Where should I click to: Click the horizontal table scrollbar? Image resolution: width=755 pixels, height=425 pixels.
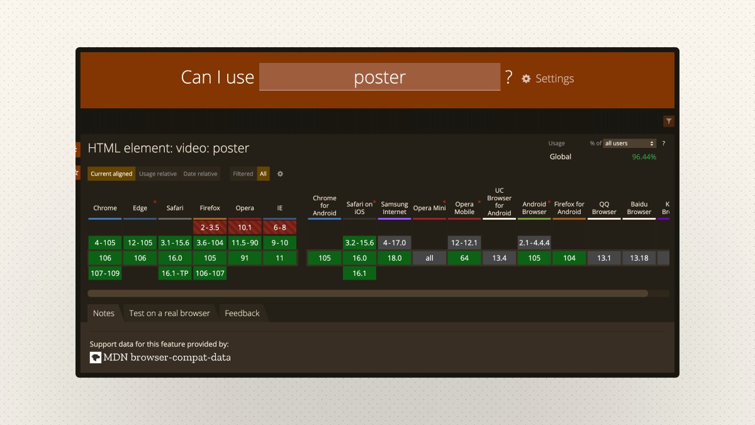(367, 293)
